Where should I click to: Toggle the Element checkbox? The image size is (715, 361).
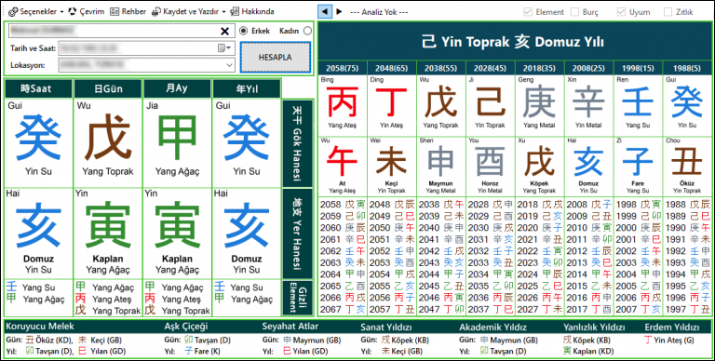point(528,12)
